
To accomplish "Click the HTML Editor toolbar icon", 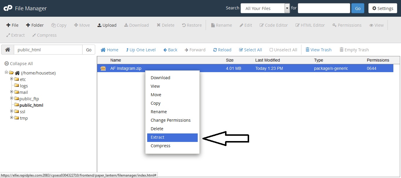I will point(310,25).
